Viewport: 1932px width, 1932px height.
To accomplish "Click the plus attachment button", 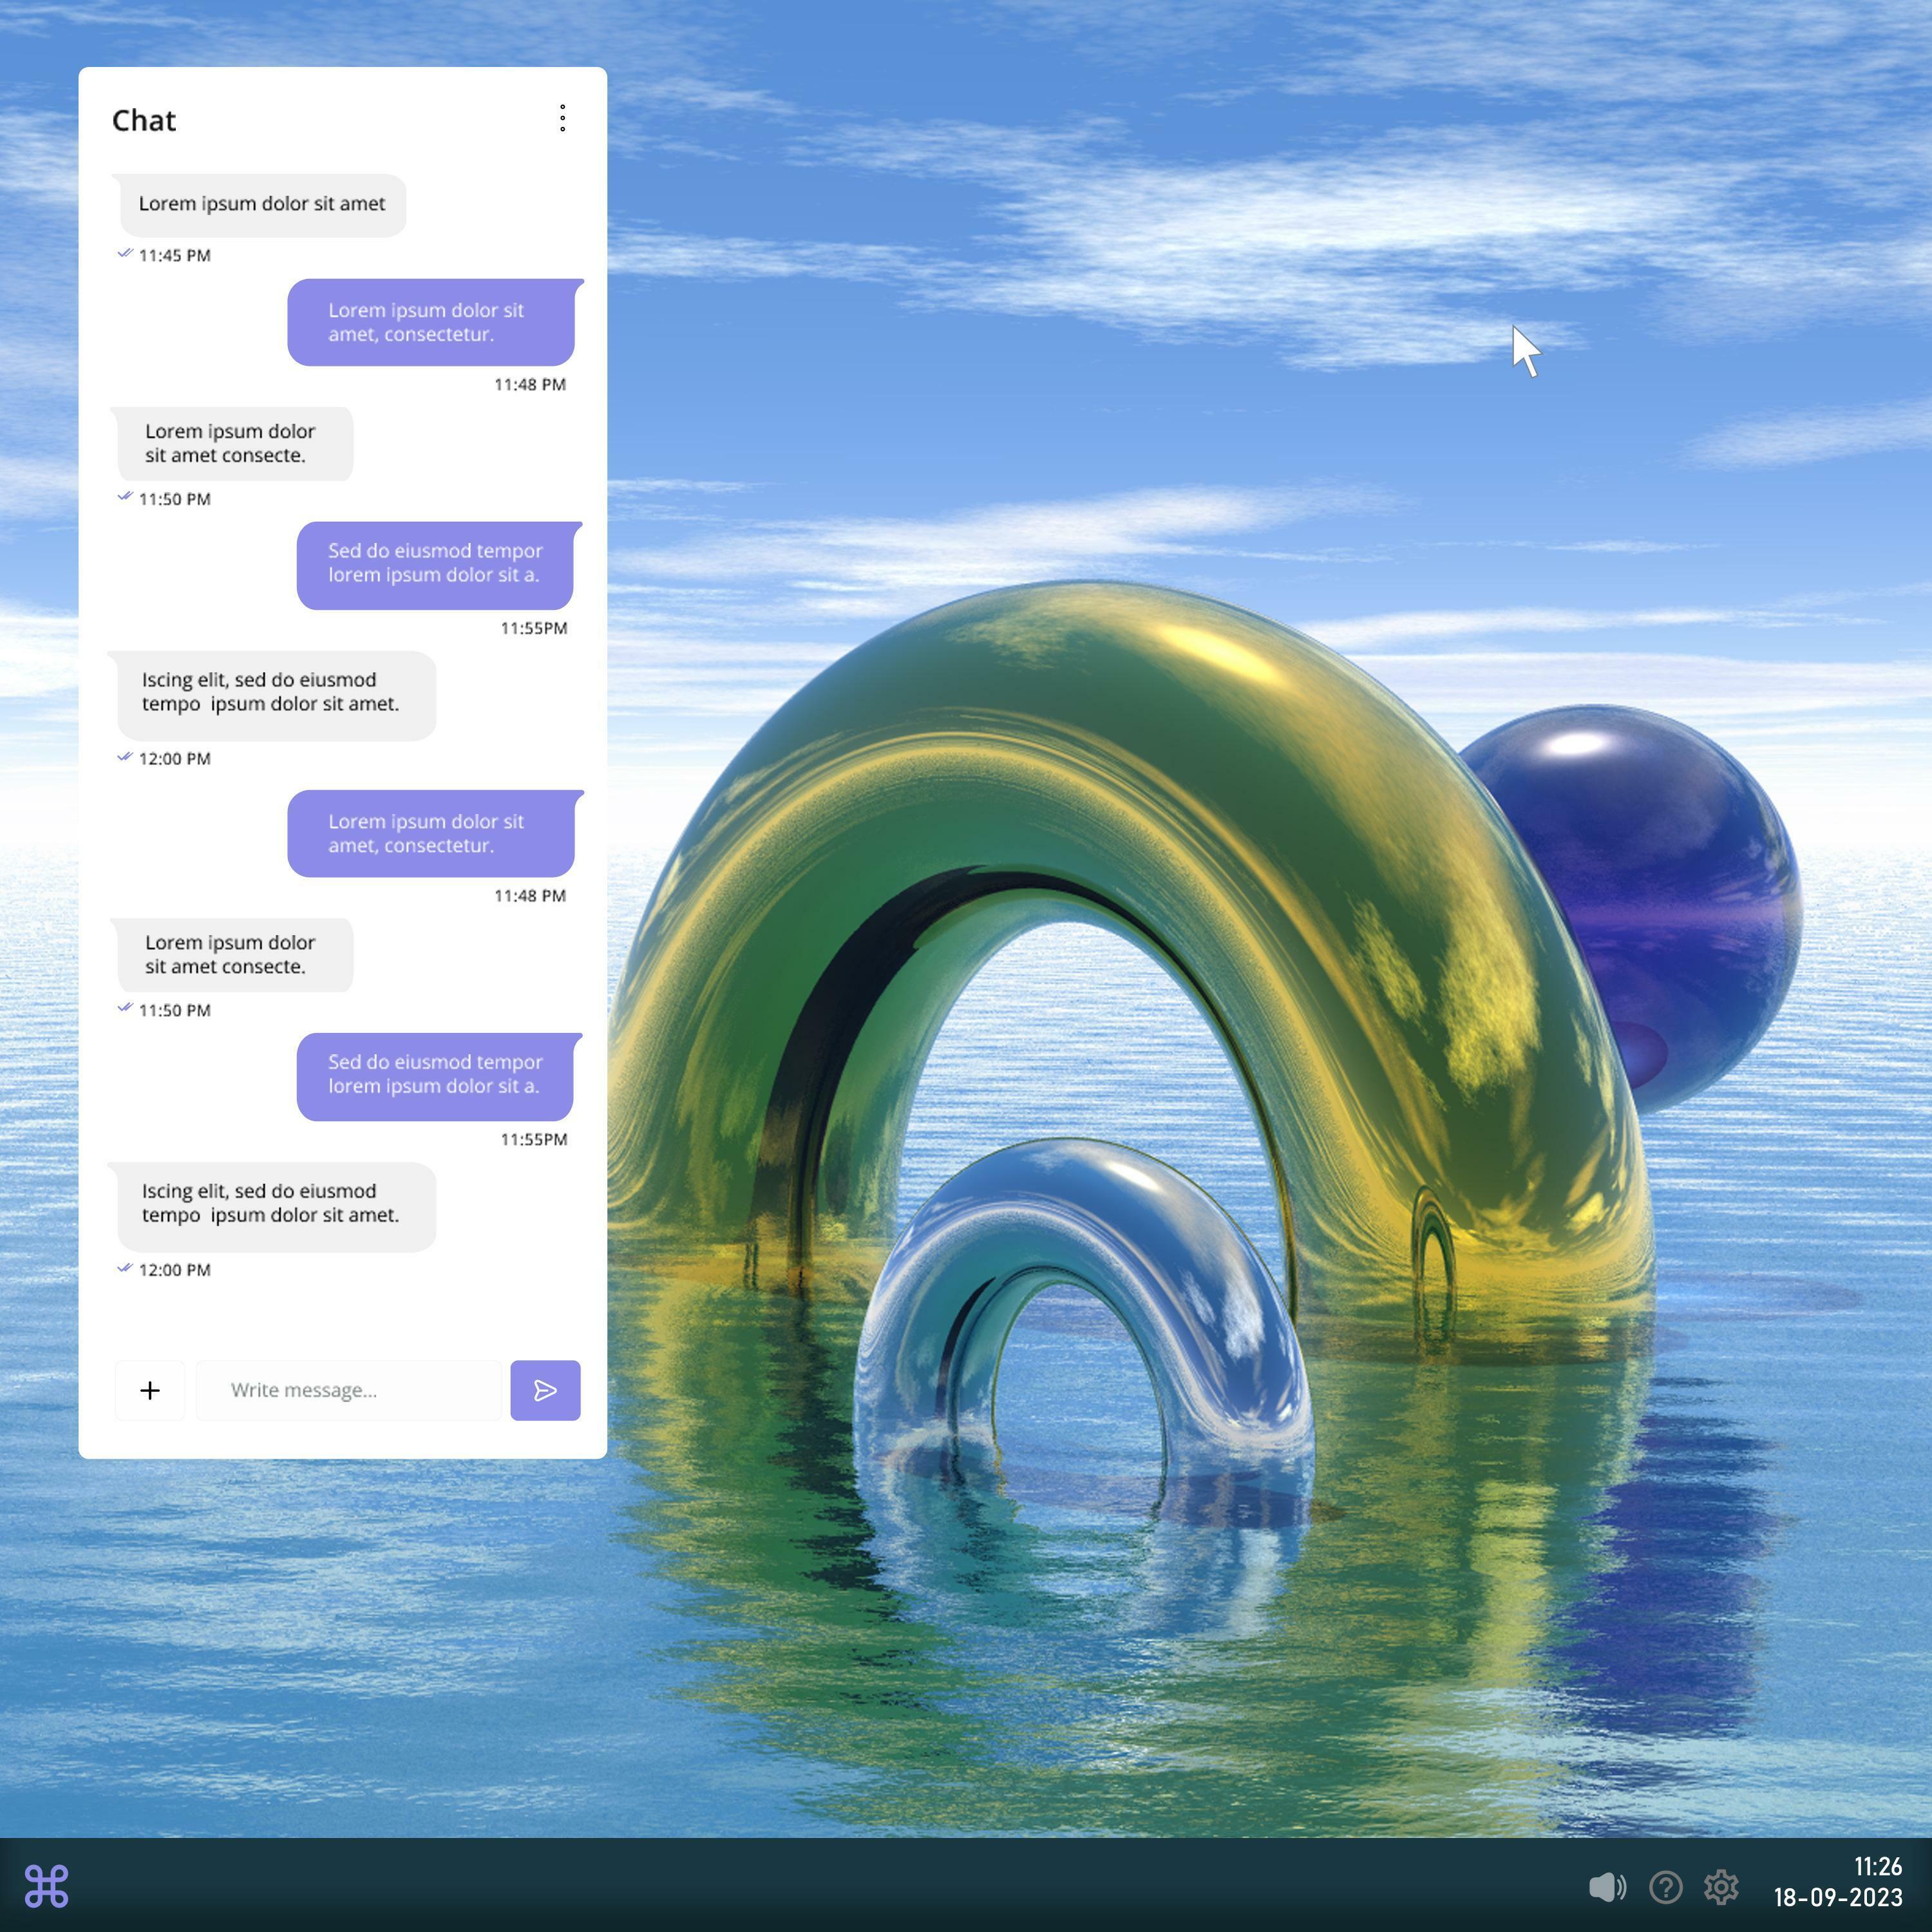I will [x=150, y=1390].
